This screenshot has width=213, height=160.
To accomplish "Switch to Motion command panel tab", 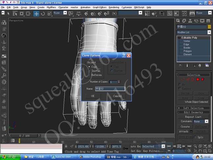I will [x=196, y=21].
